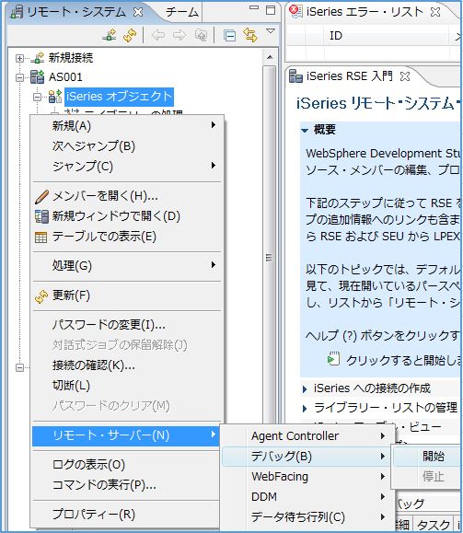Collapse the iSeries オブジェクト node
463x533 pixels.
pos(37,98)
